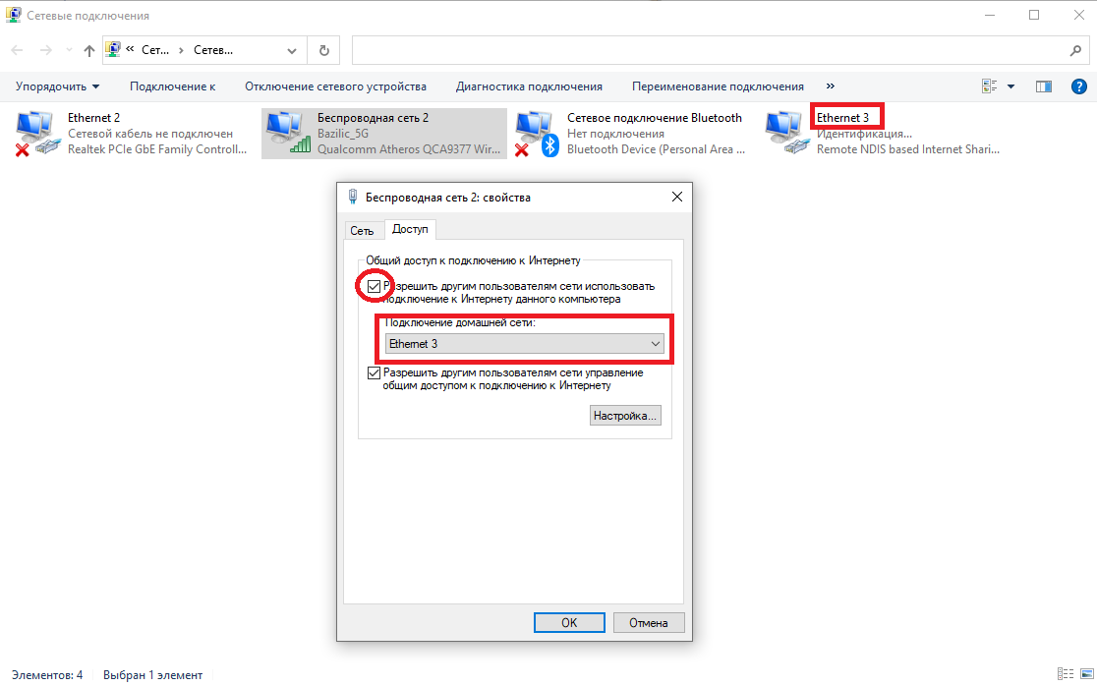Go up one folder level arrow

(89, 50)
